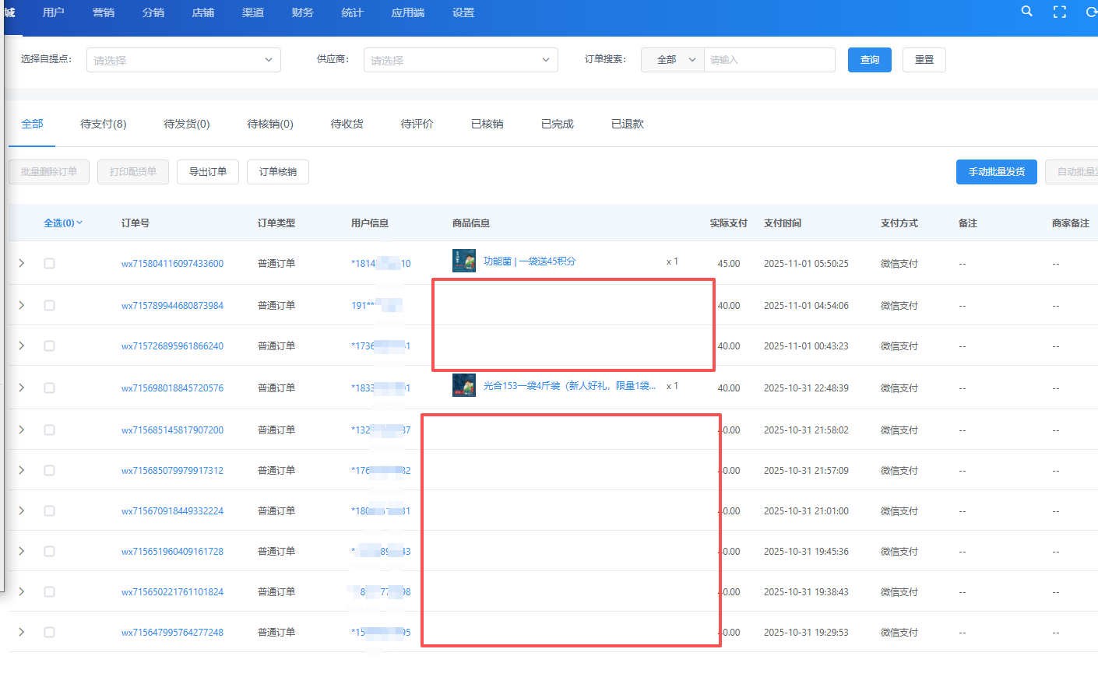
Task: Open the 财务 menu in top navigation
Action: [x=302, y=12]
